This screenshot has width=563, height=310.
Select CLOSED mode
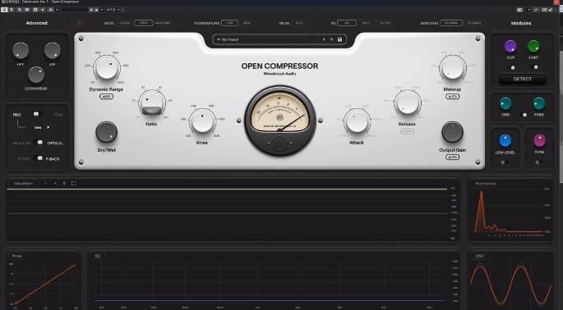[x=125, y=23]
